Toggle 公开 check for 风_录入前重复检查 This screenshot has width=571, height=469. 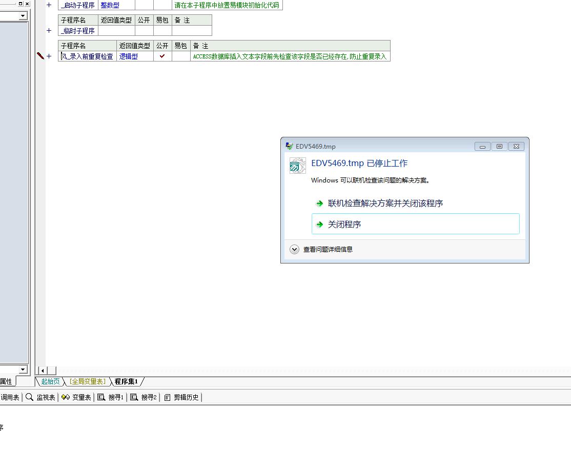(162, 56)
